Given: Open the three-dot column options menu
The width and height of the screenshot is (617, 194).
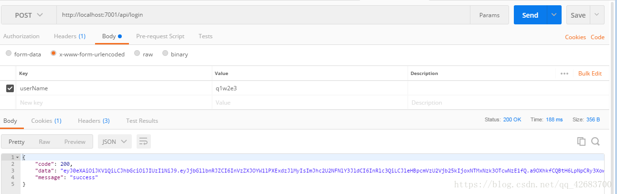Looking at the screenshot, I should tap(564, 74).
